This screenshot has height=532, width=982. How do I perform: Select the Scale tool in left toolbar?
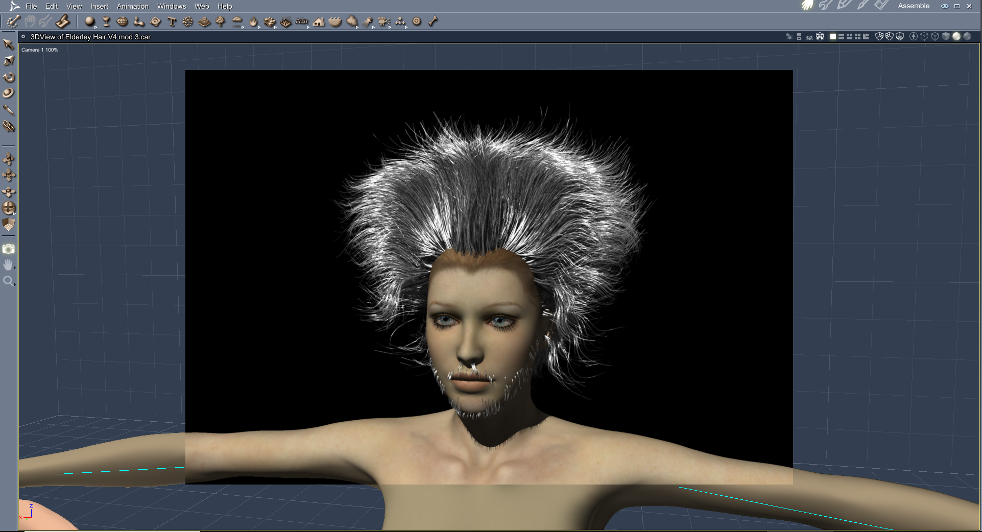pos(9,61)
